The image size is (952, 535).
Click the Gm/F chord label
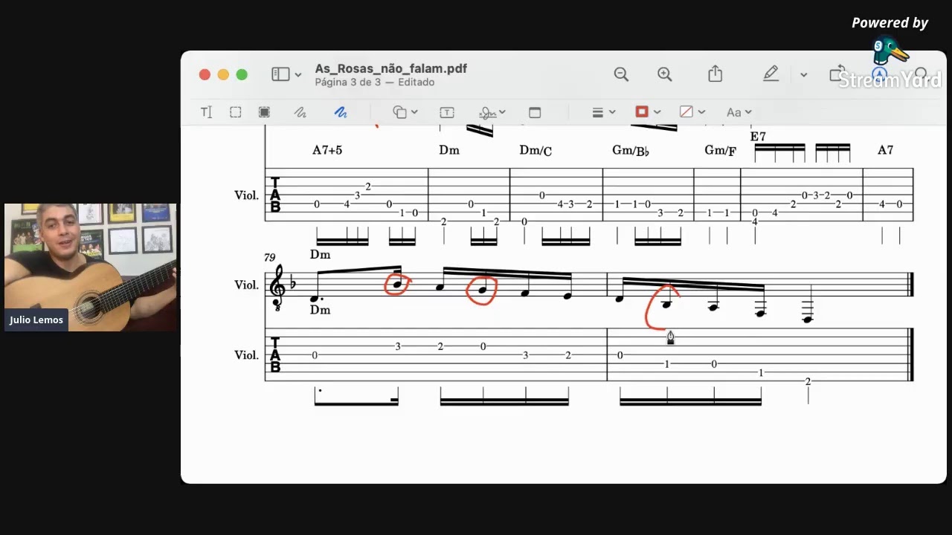coord(720,151)
